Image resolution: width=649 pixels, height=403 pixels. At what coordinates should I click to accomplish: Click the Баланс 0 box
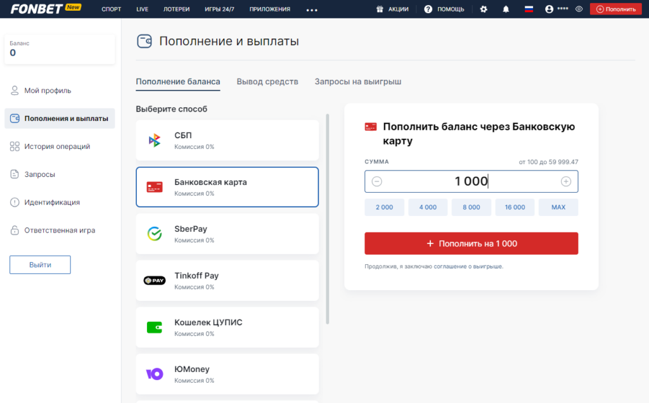(60, 49)
